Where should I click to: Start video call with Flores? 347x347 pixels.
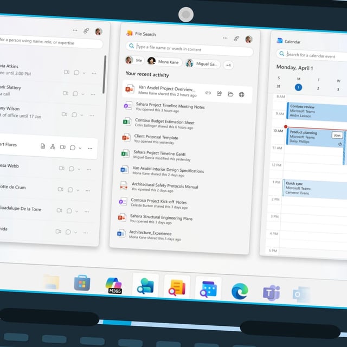(63, 147)
